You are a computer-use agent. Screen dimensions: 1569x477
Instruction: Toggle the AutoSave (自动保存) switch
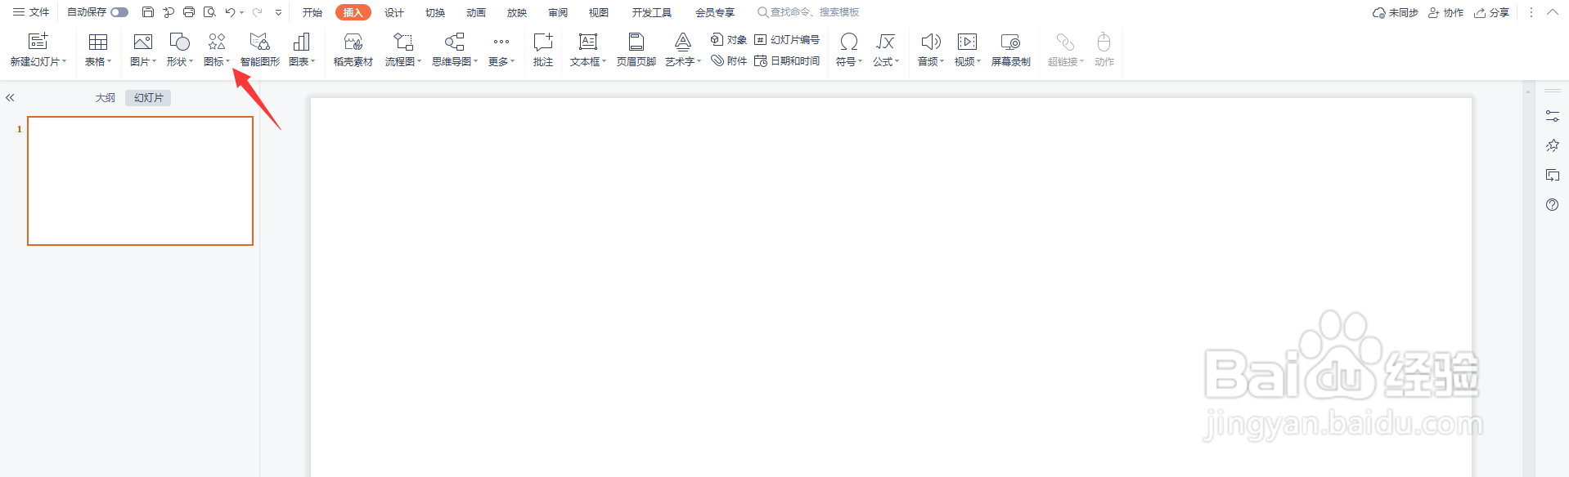(x=119, y=12)
